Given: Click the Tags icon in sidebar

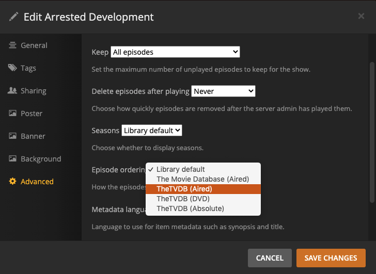Looking at the screenshot, I should click(12, 68).
